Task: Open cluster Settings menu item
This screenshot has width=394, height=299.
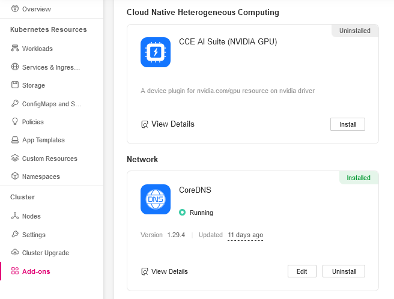Action: coord(34,235)
